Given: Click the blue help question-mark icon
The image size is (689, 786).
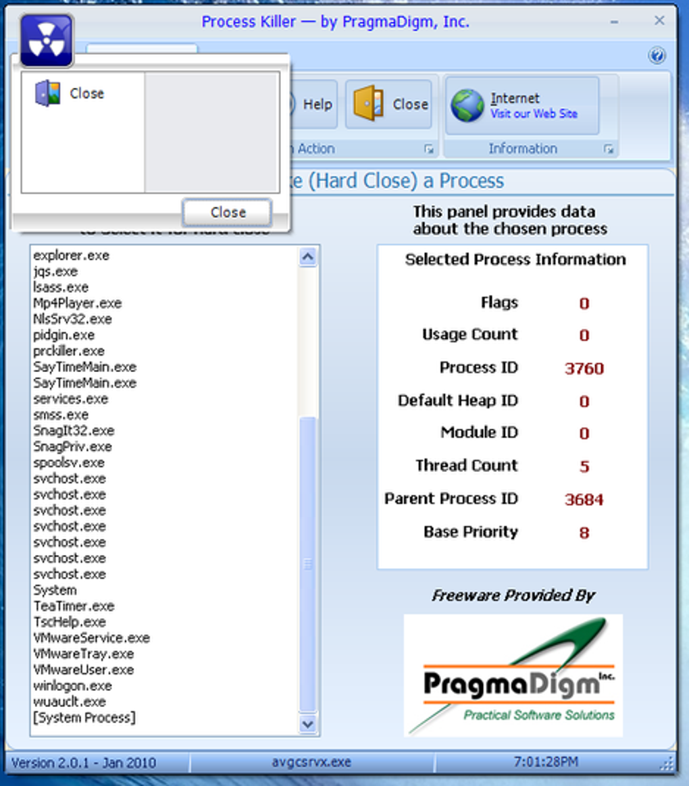Looking at the screenshot, I should tap(657, 56).
